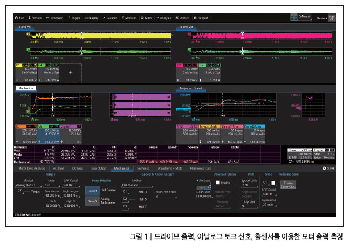The width and height of the screenshot is (356, 252).
Task: Click the yellow C1 waveform trace
Action: [101, 36]
